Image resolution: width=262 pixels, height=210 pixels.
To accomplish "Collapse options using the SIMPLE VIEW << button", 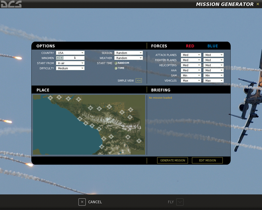I will pos(138,80).
